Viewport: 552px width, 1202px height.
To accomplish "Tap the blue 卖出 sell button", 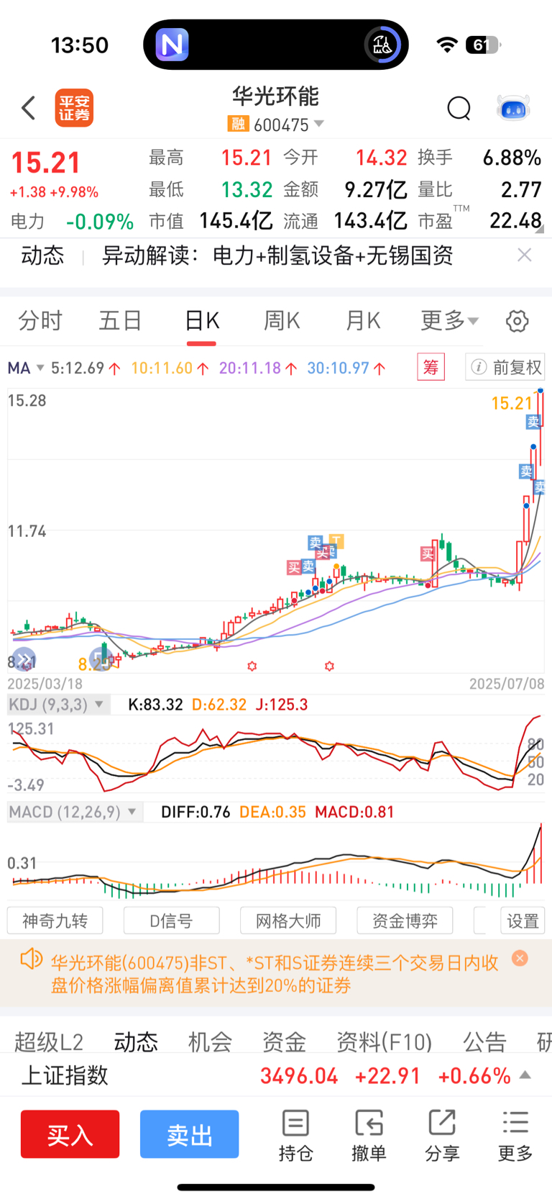I will tap(190, 1134).
